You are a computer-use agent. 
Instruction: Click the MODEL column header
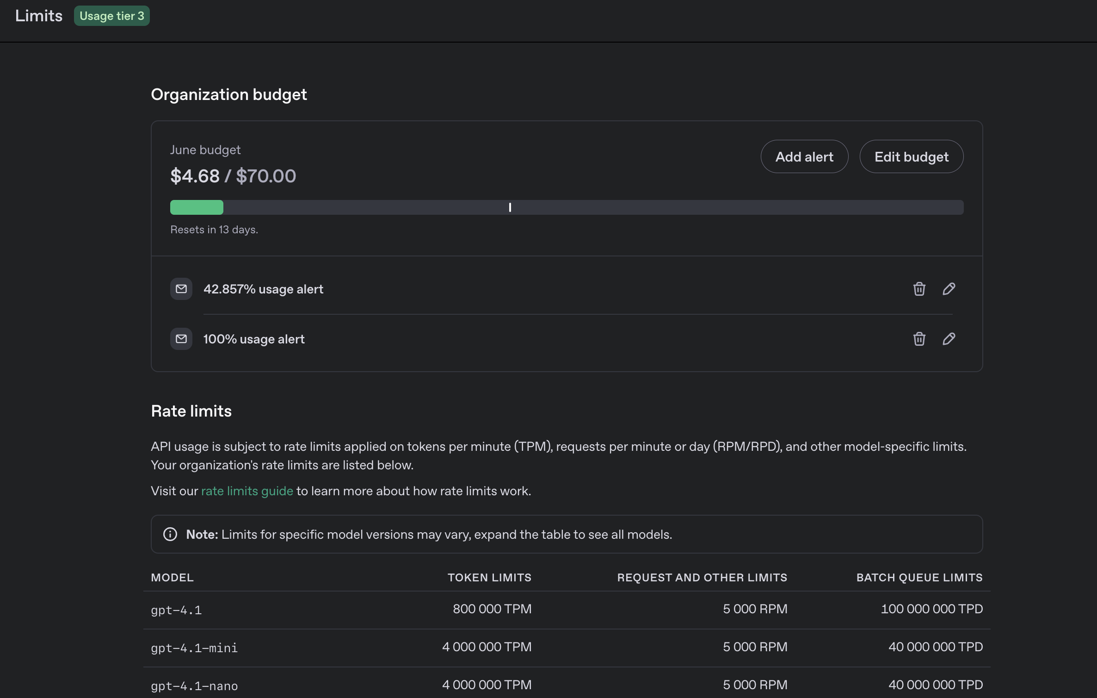click(x=172, y=577)
